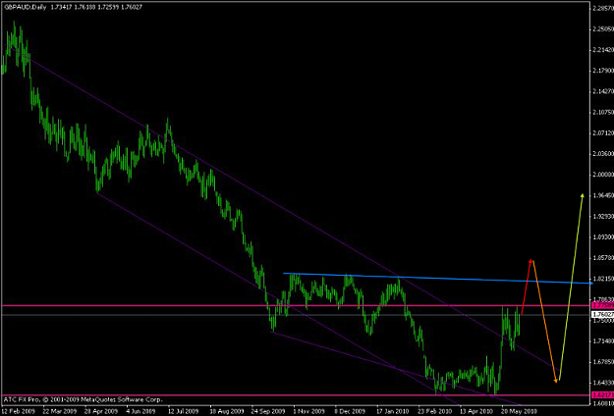This screenshot has height=416, width=614.
Task: Select the '13 Apr 2010' date label
Action: tap(476, 412)
